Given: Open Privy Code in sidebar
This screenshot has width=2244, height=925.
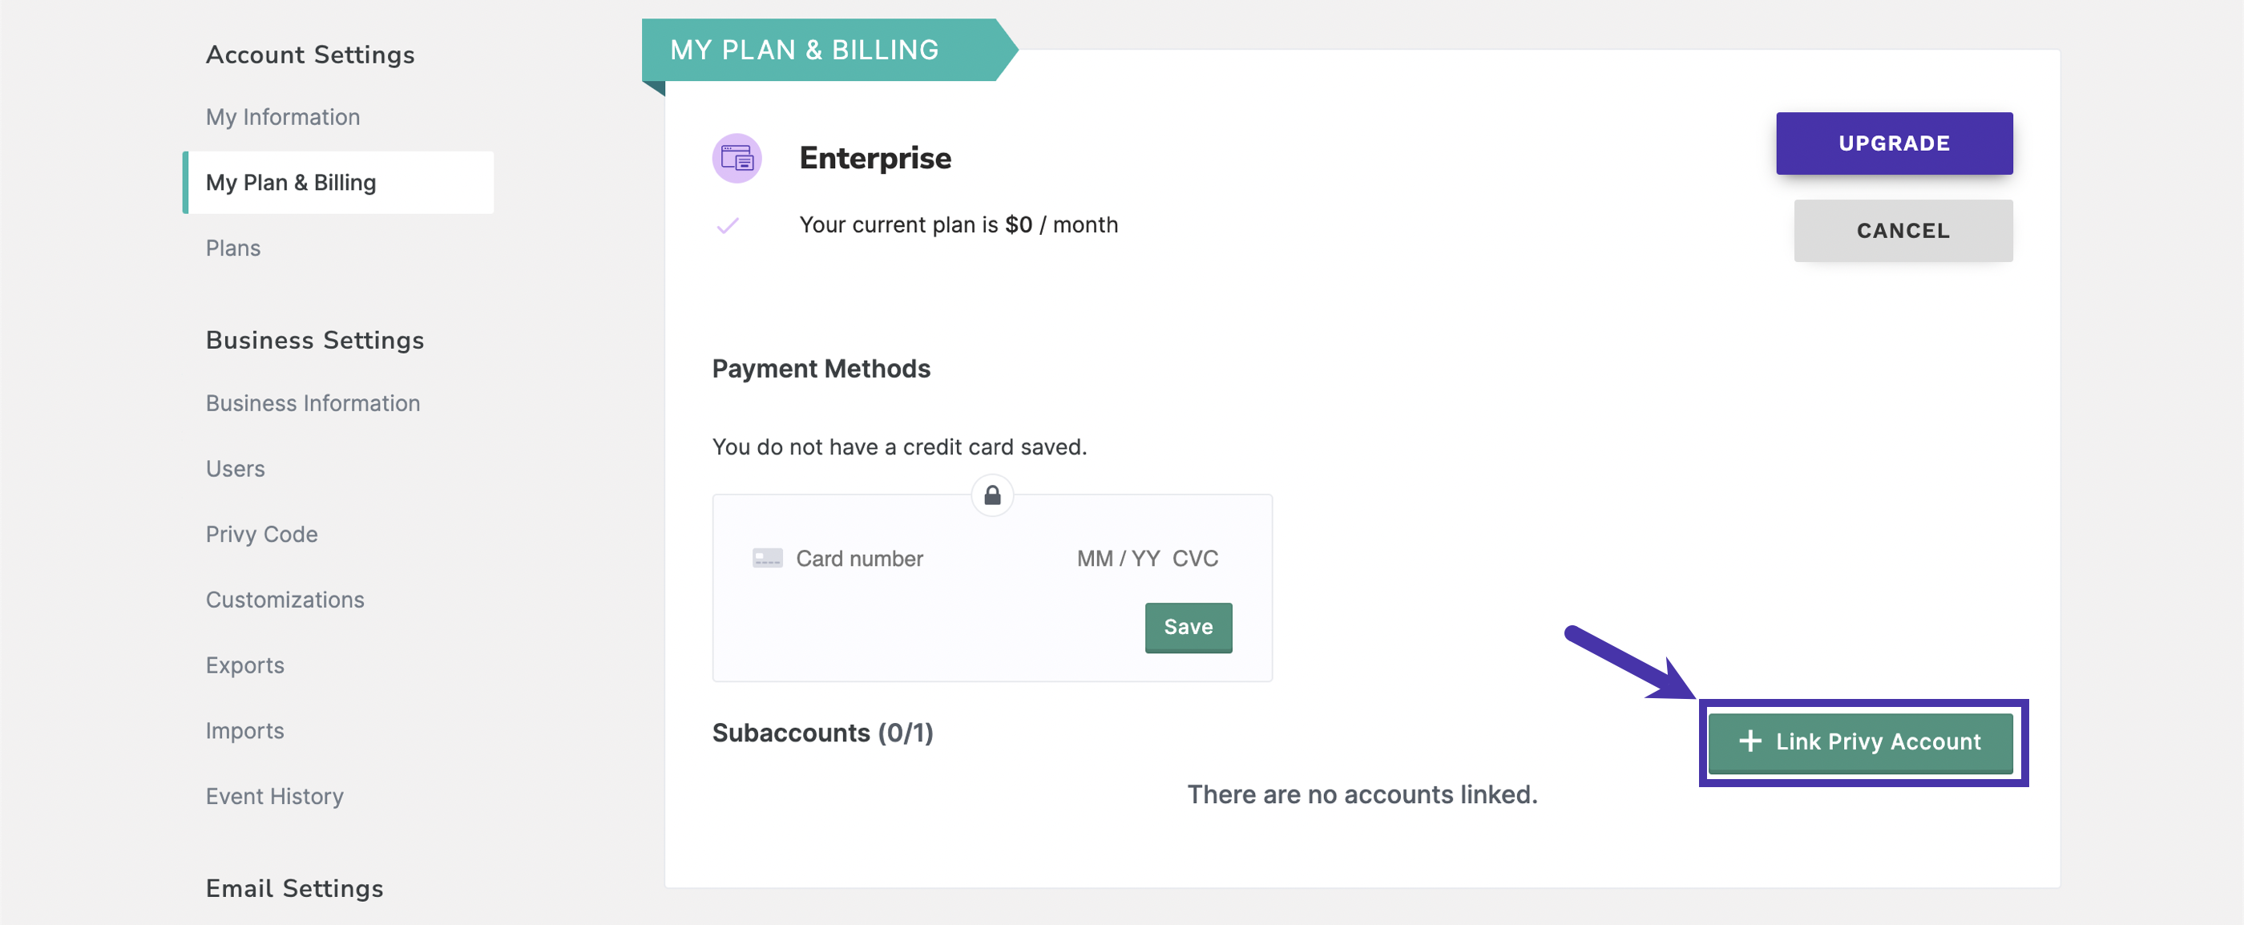Looking at the screenshot, I should coord(261,534).
